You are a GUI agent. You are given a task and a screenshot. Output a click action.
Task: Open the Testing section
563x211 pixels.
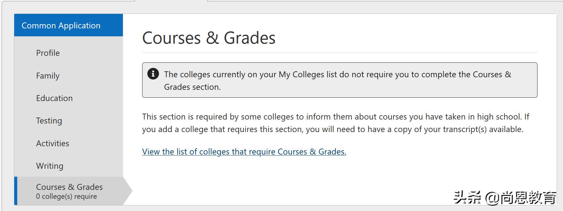[x=49, y=121]
